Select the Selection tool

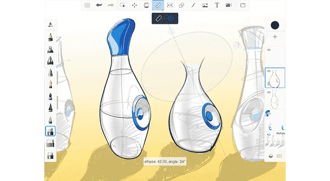(x=122, y=5)
